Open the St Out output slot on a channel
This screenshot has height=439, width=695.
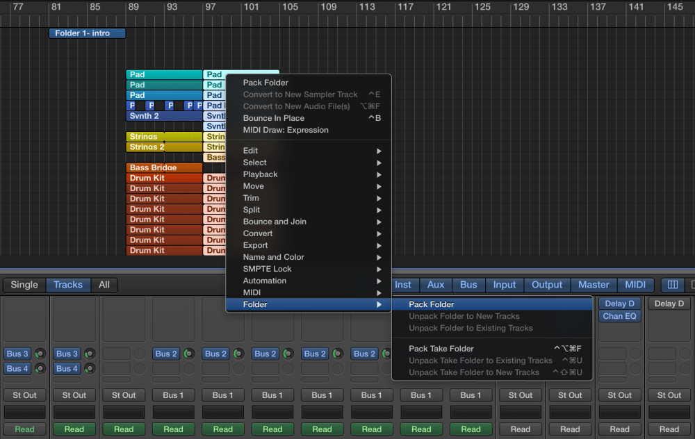click(x=24, y=395)
